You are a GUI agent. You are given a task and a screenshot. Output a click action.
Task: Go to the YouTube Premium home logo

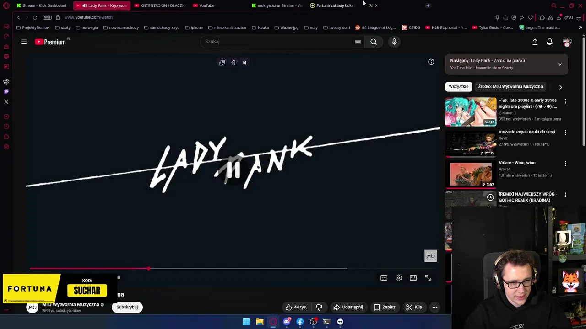click(x=50, y=42)
